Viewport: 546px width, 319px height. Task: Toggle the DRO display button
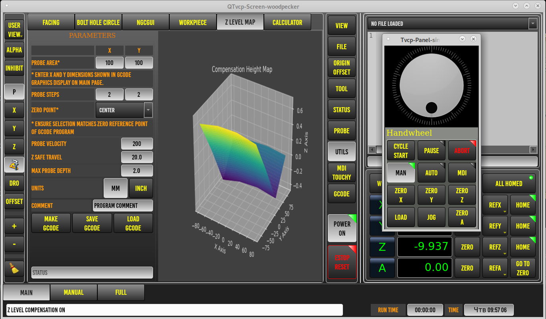14,183
